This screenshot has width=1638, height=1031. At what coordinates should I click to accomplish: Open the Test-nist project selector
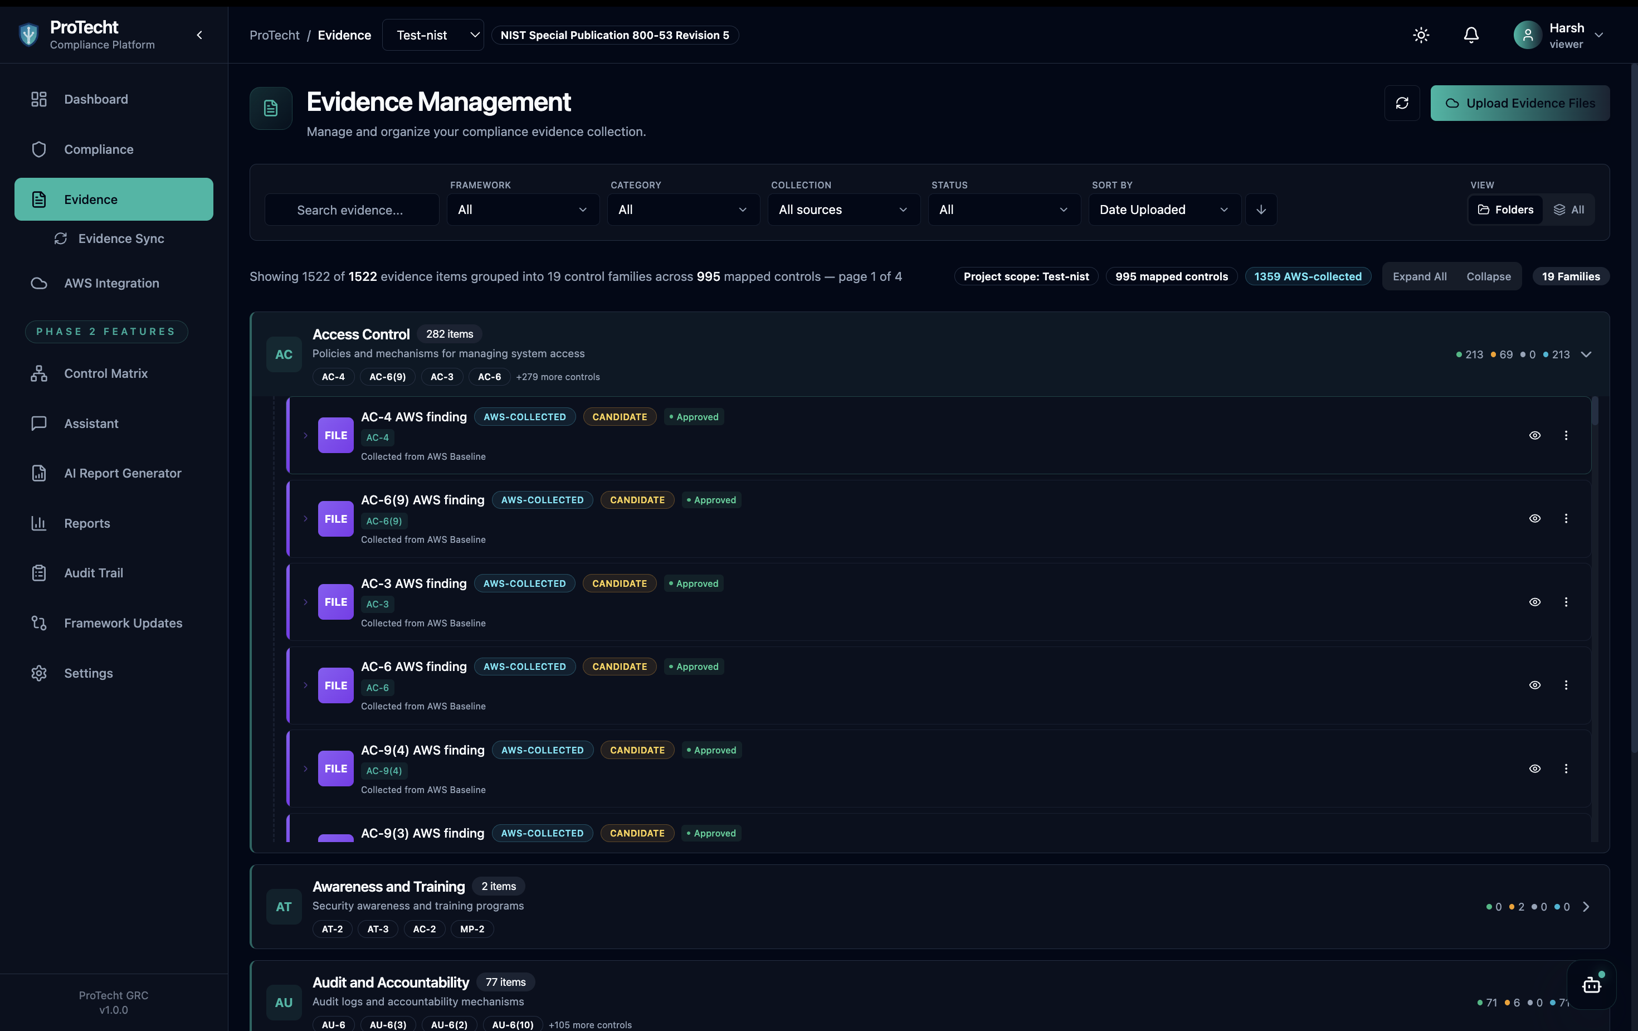click(433, 35)
